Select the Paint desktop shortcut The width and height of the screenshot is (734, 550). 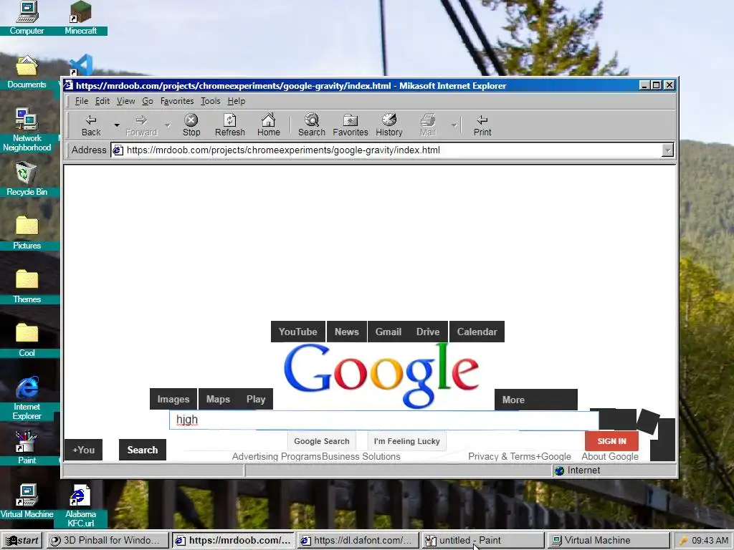(x=27, y=448)
